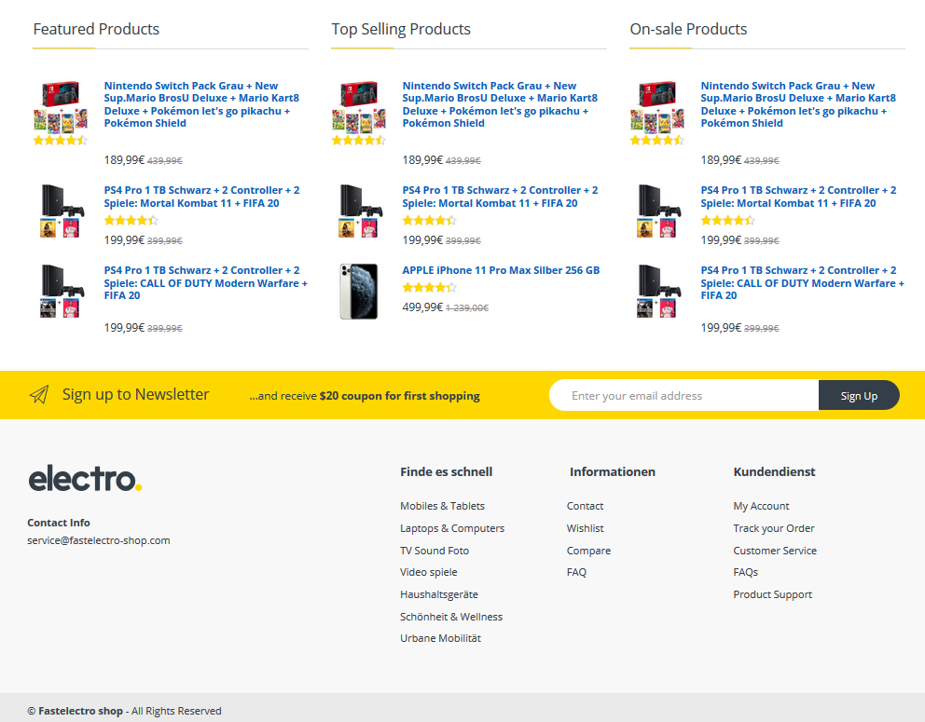
Task: Open Featured PS4 Pro Mortal Kombat 11 link
Action: (x=201, y=197)
